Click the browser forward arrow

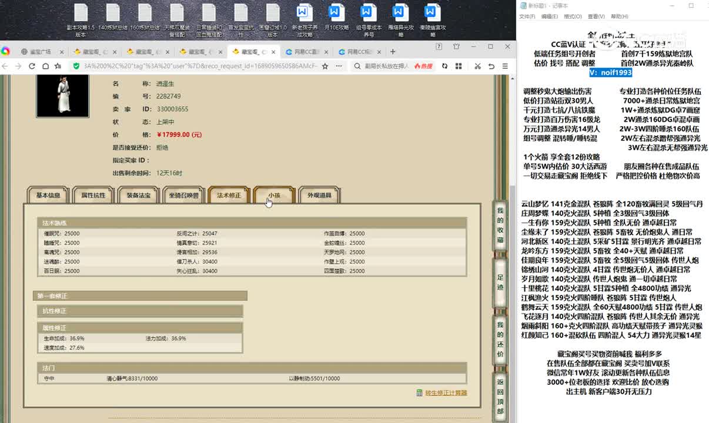tap(19, 66)
